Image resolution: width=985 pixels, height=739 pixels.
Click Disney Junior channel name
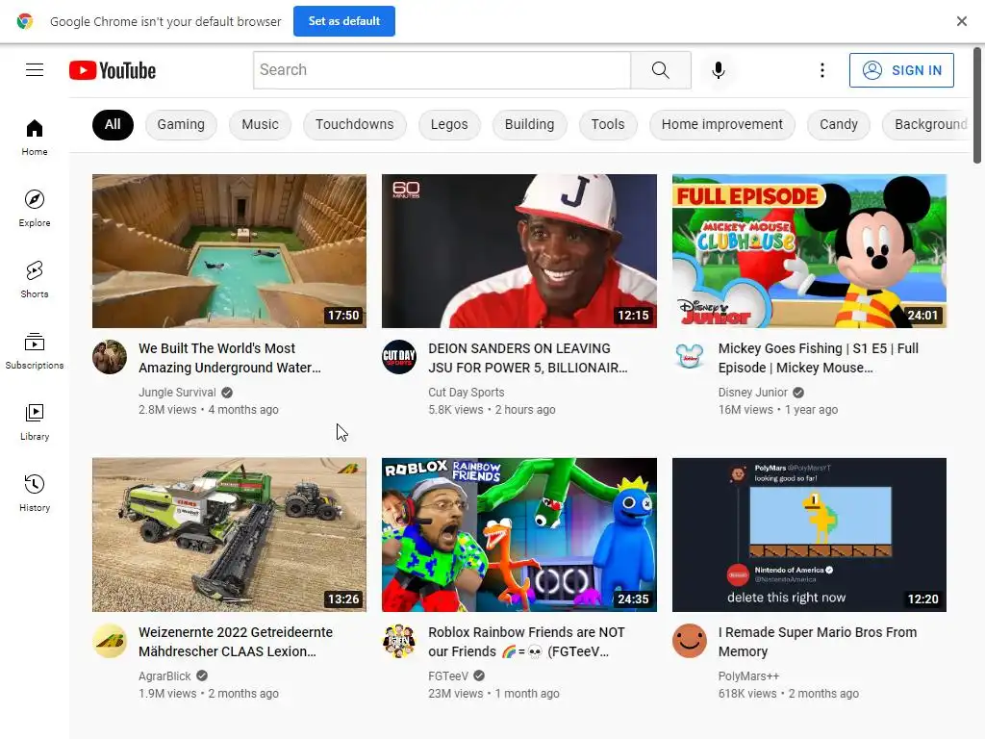coord(752,393)
